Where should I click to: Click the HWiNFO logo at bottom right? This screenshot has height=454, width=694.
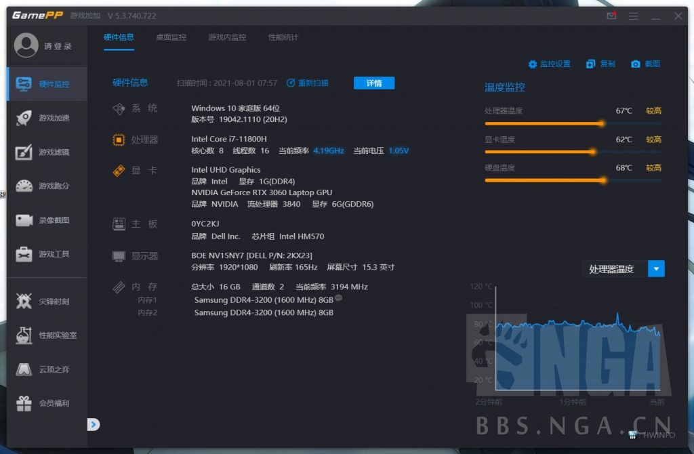[x=652, y=435]
